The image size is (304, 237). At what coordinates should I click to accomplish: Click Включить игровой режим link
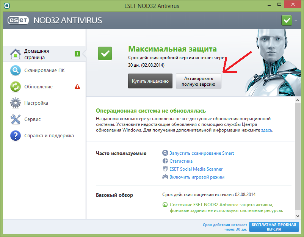[197, 177]
